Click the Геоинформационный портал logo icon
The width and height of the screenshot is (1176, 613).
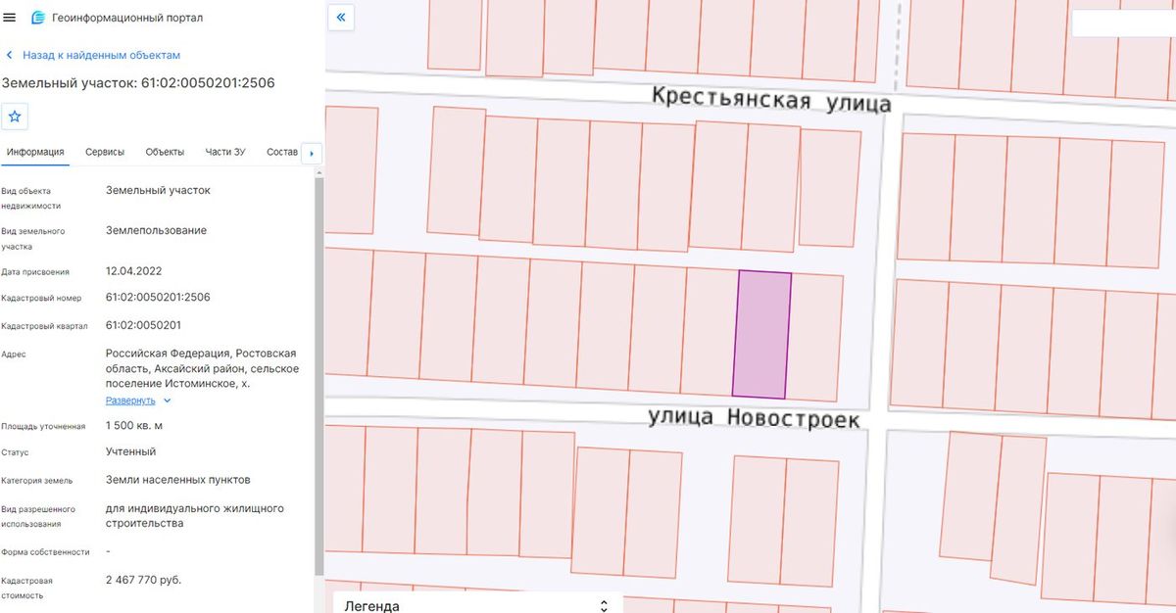coord(38,18)
